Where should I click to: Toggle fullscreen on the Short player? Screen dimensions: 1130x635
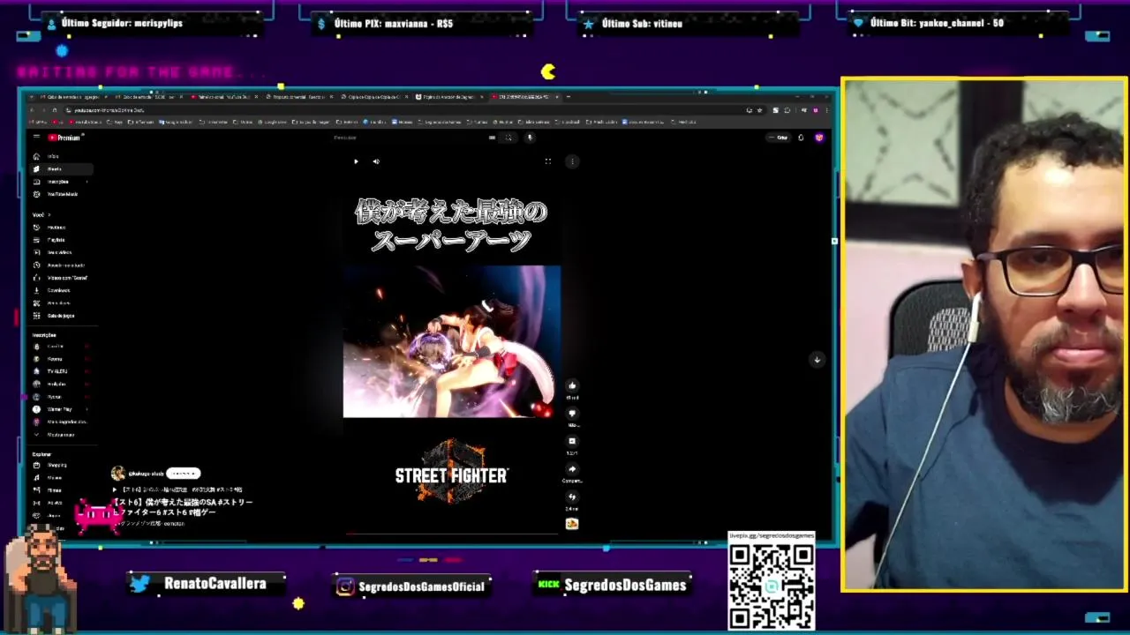(547, 161)
